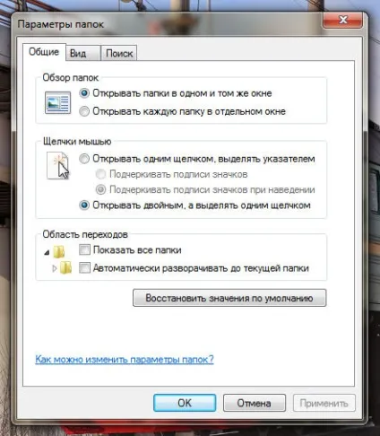The width and height of the screenshot is (380, 436).
Task: Select Подчеркивать подписи значков option
Action: pos(171,174)
